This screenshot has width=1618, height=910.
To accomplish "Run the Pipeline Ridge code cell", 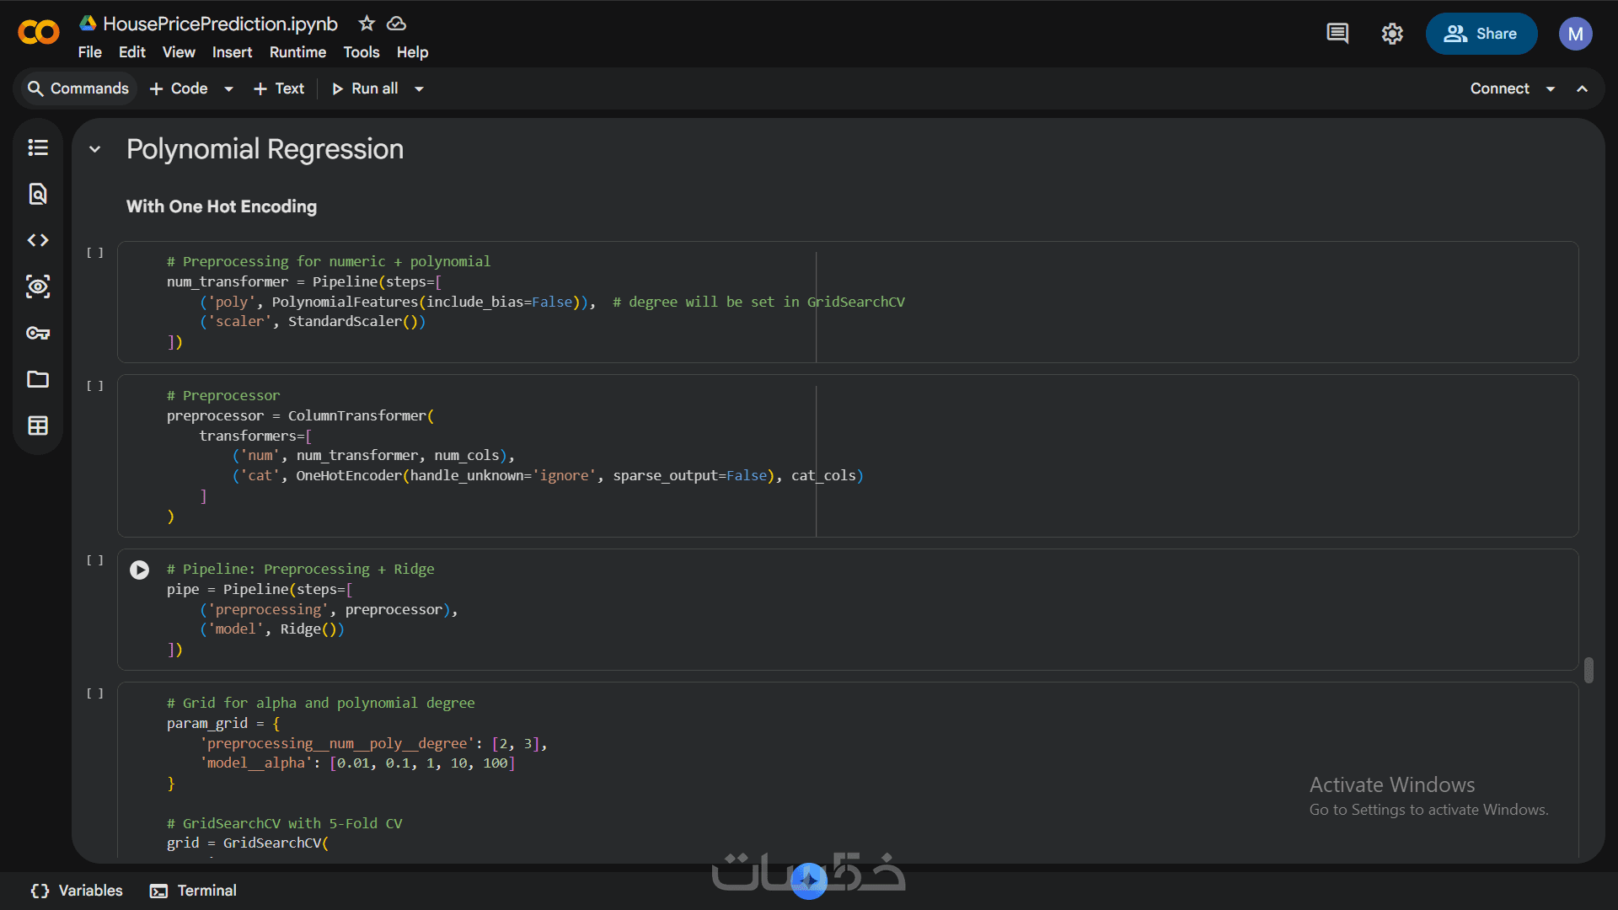I will 140,570.
